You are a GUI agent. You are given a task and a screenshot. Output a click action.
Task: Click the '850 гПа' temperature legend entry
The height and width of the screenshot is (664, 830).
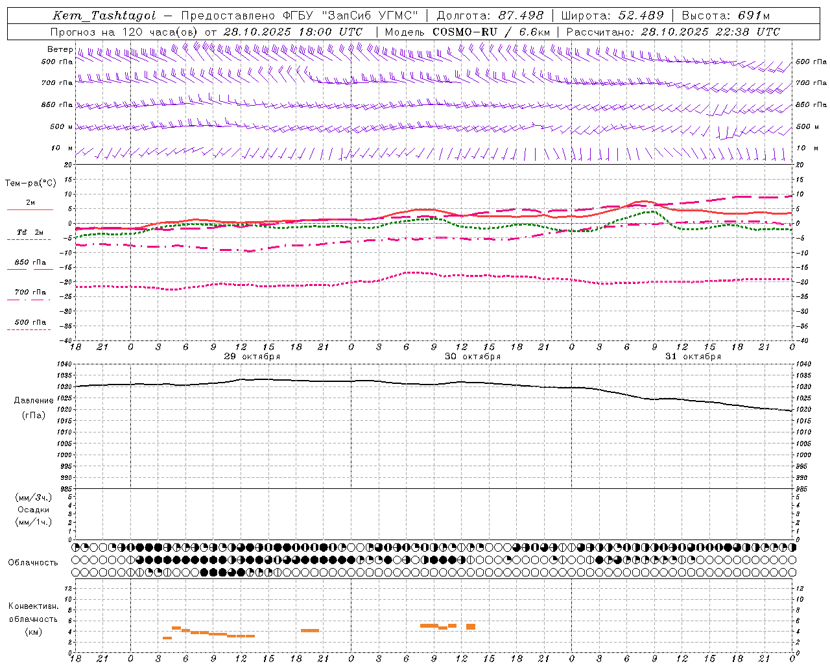click(x=30, y=263)
